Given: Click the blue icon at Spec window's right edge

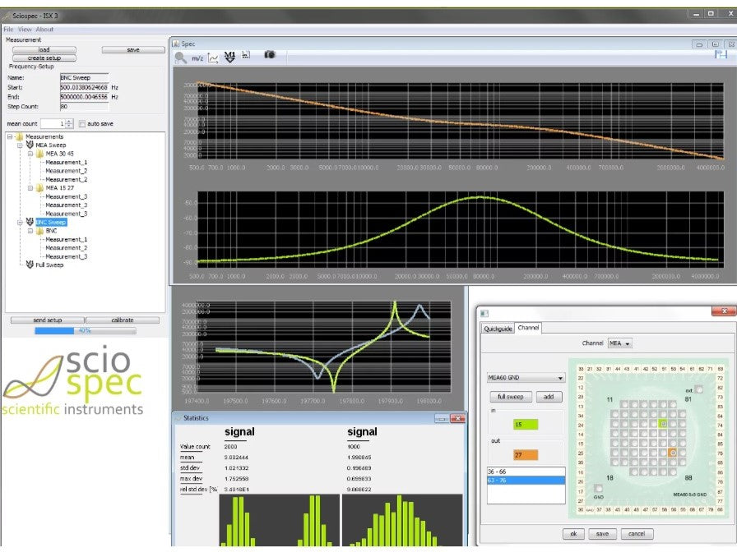Looking at the screenshot, I should (x=721, y=54).
